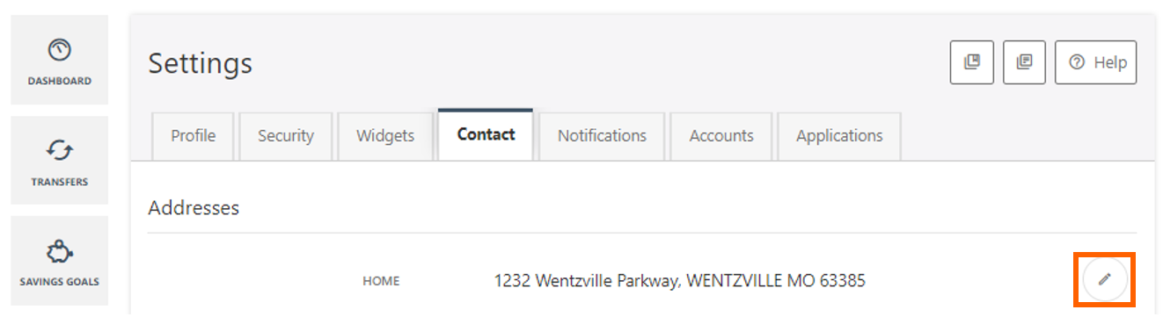
Task: Open the Widgets tab
Action: (385, 136)
